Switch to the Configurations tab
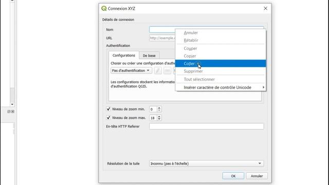The width and height of the screenshot is (329, 185). point(124,55)
